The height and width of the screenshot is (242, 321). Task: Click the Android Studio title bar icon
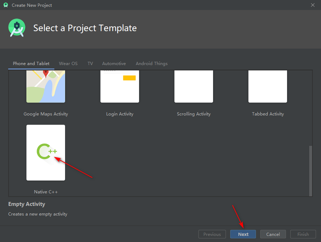tap(6, 5)
